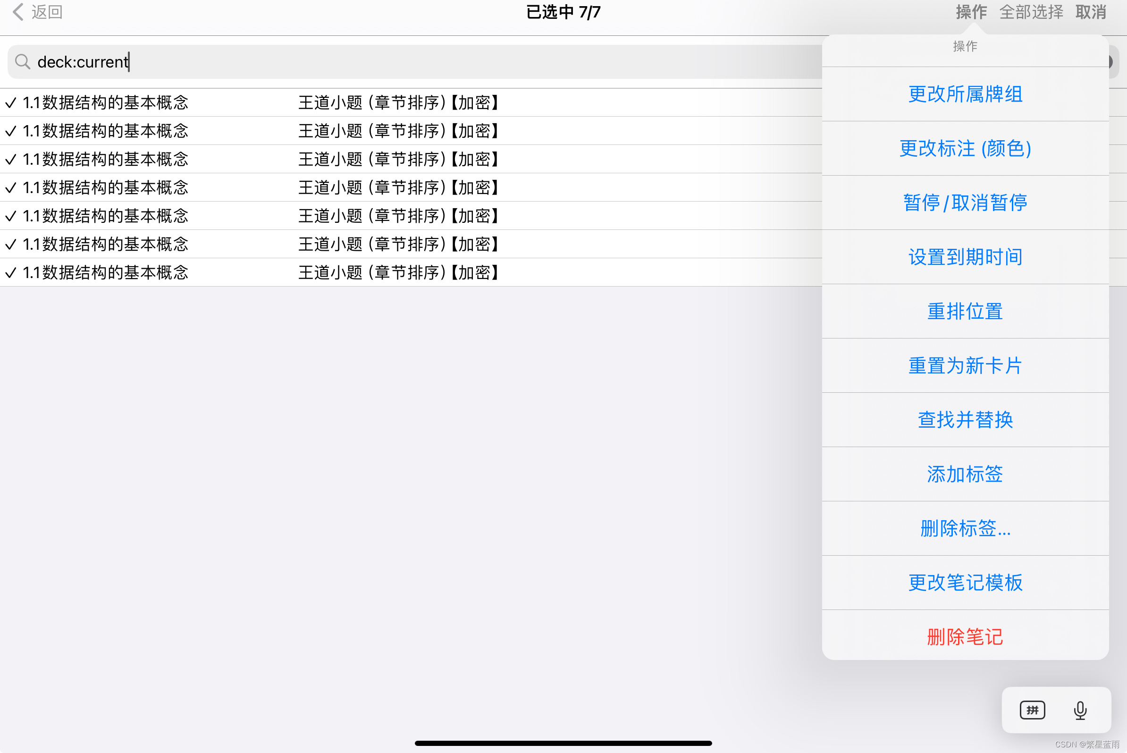Tap the search magnifier icon
Image resolution: width=1127 pixels, height=753 pixels.
22,61
